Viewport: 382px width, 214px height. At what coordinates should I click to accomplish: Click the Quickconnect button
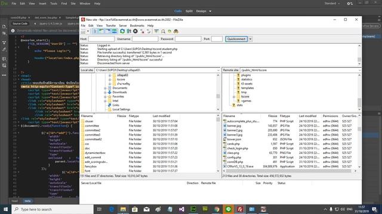(236, 39)
